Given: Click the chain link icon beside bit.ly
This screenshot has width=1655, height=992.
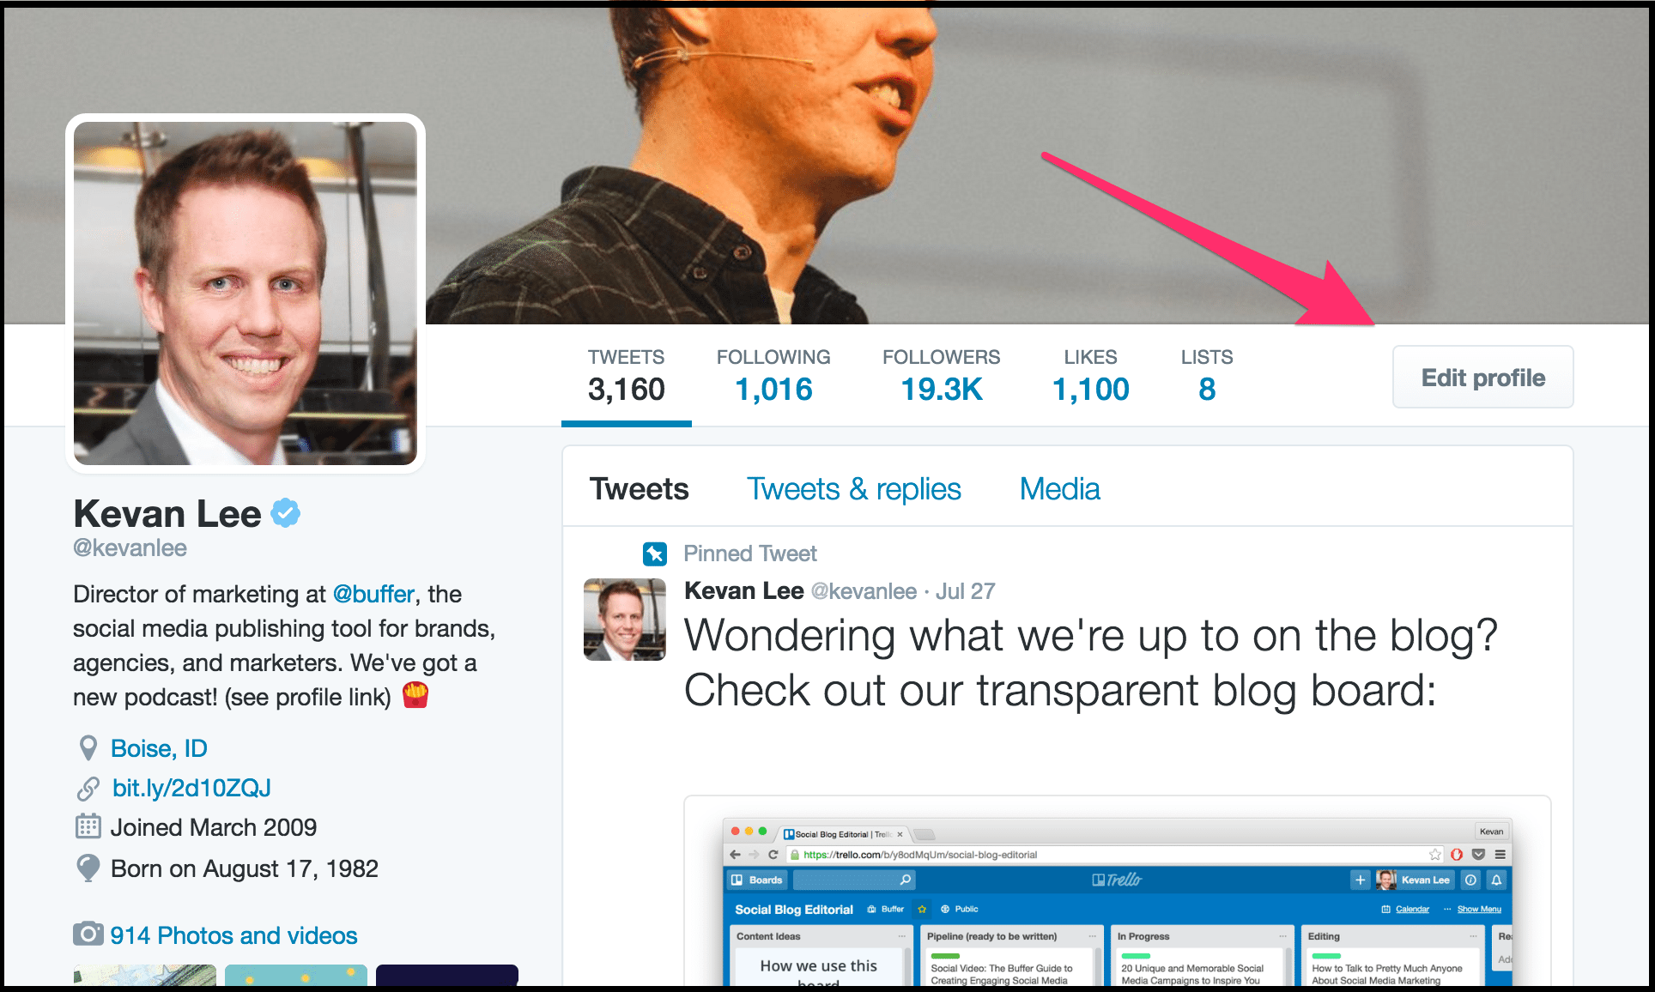Looking at the screenshot, I should click(88, 789).
